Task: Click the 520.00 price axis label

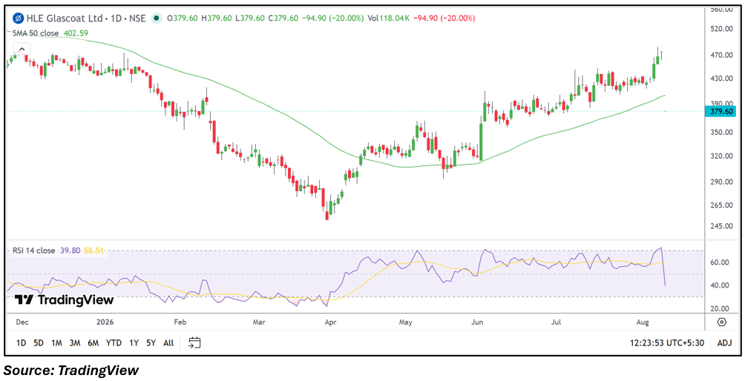Action: pos(723,29)
